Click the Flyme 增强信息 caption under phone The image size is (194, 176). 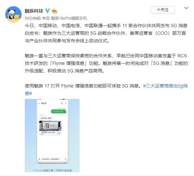(x=52, y=170)
